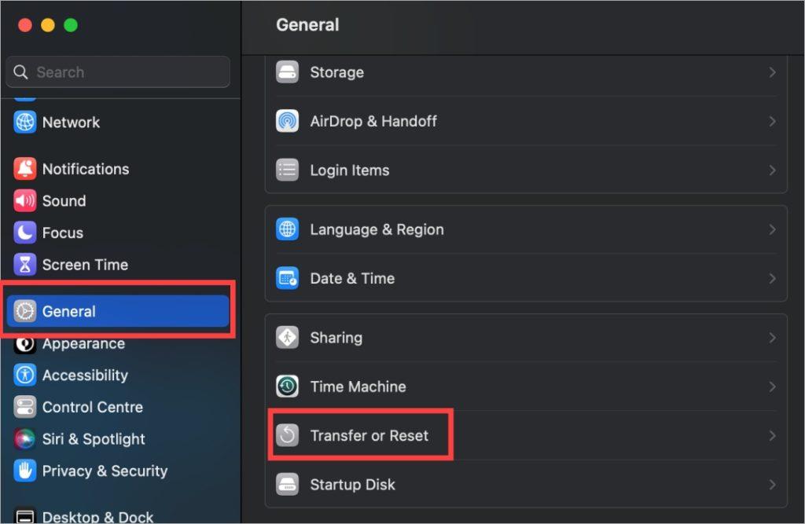Select Accessibility label in sidebar
Image resolution: width=805 pixels, height=524 pixels.
click(85, 376)
